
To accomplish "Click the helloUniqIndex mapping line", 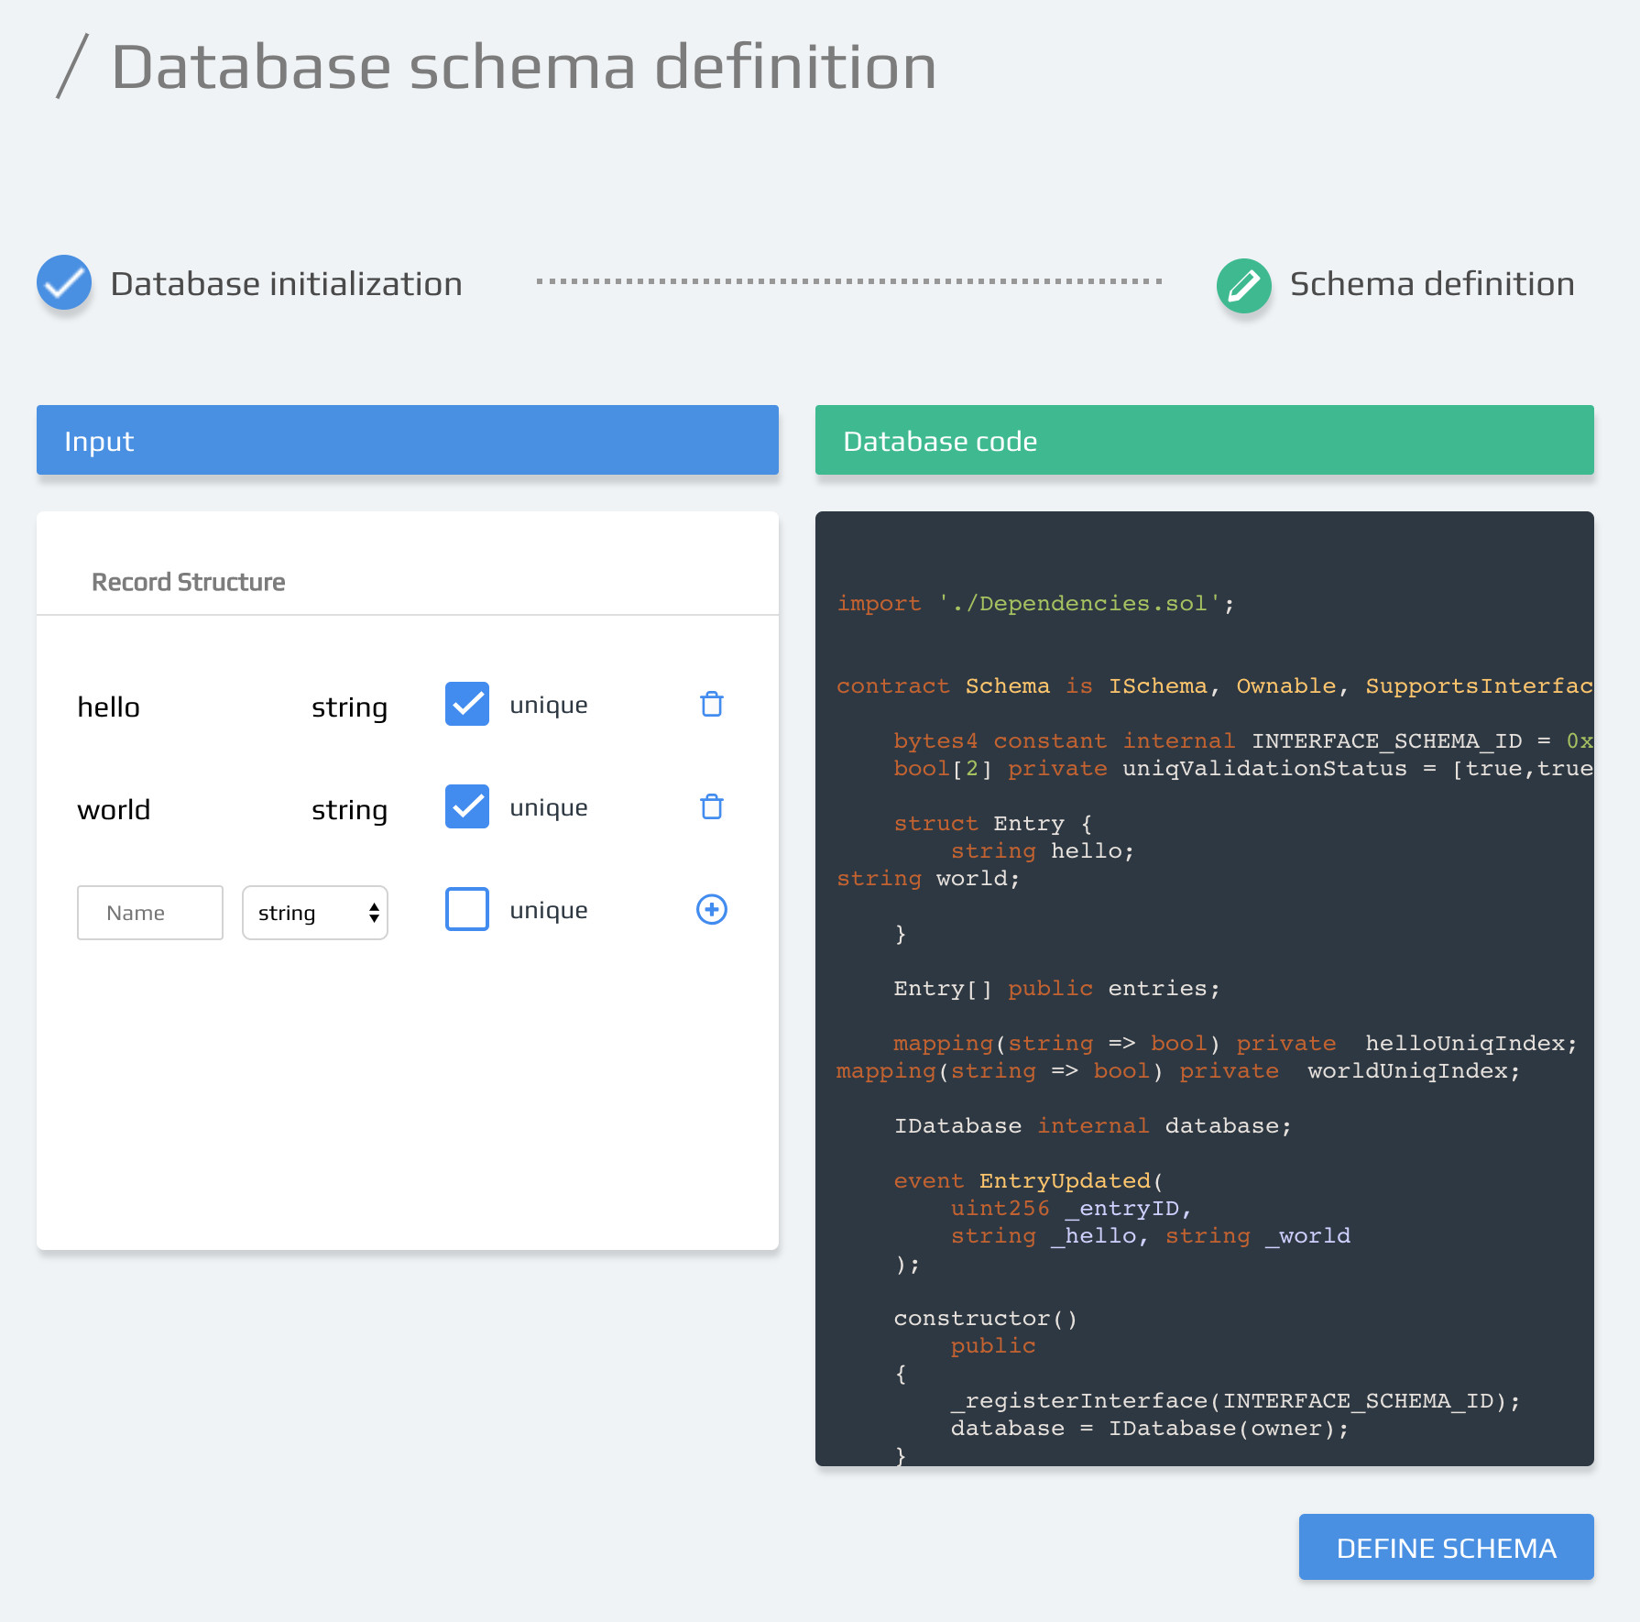I will point(1235,1043).
